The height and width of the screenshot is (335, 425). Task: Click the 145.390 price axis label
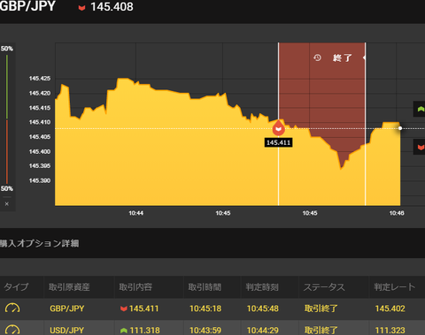[40, 180]
